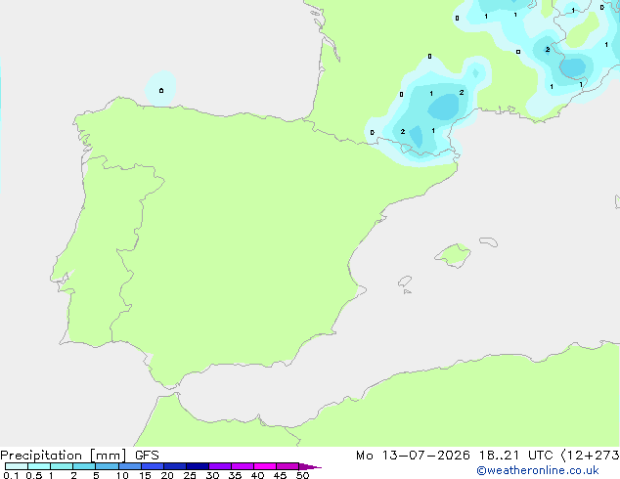
Task: Click Ibiza island outline on the map
Action: point(405,282)
